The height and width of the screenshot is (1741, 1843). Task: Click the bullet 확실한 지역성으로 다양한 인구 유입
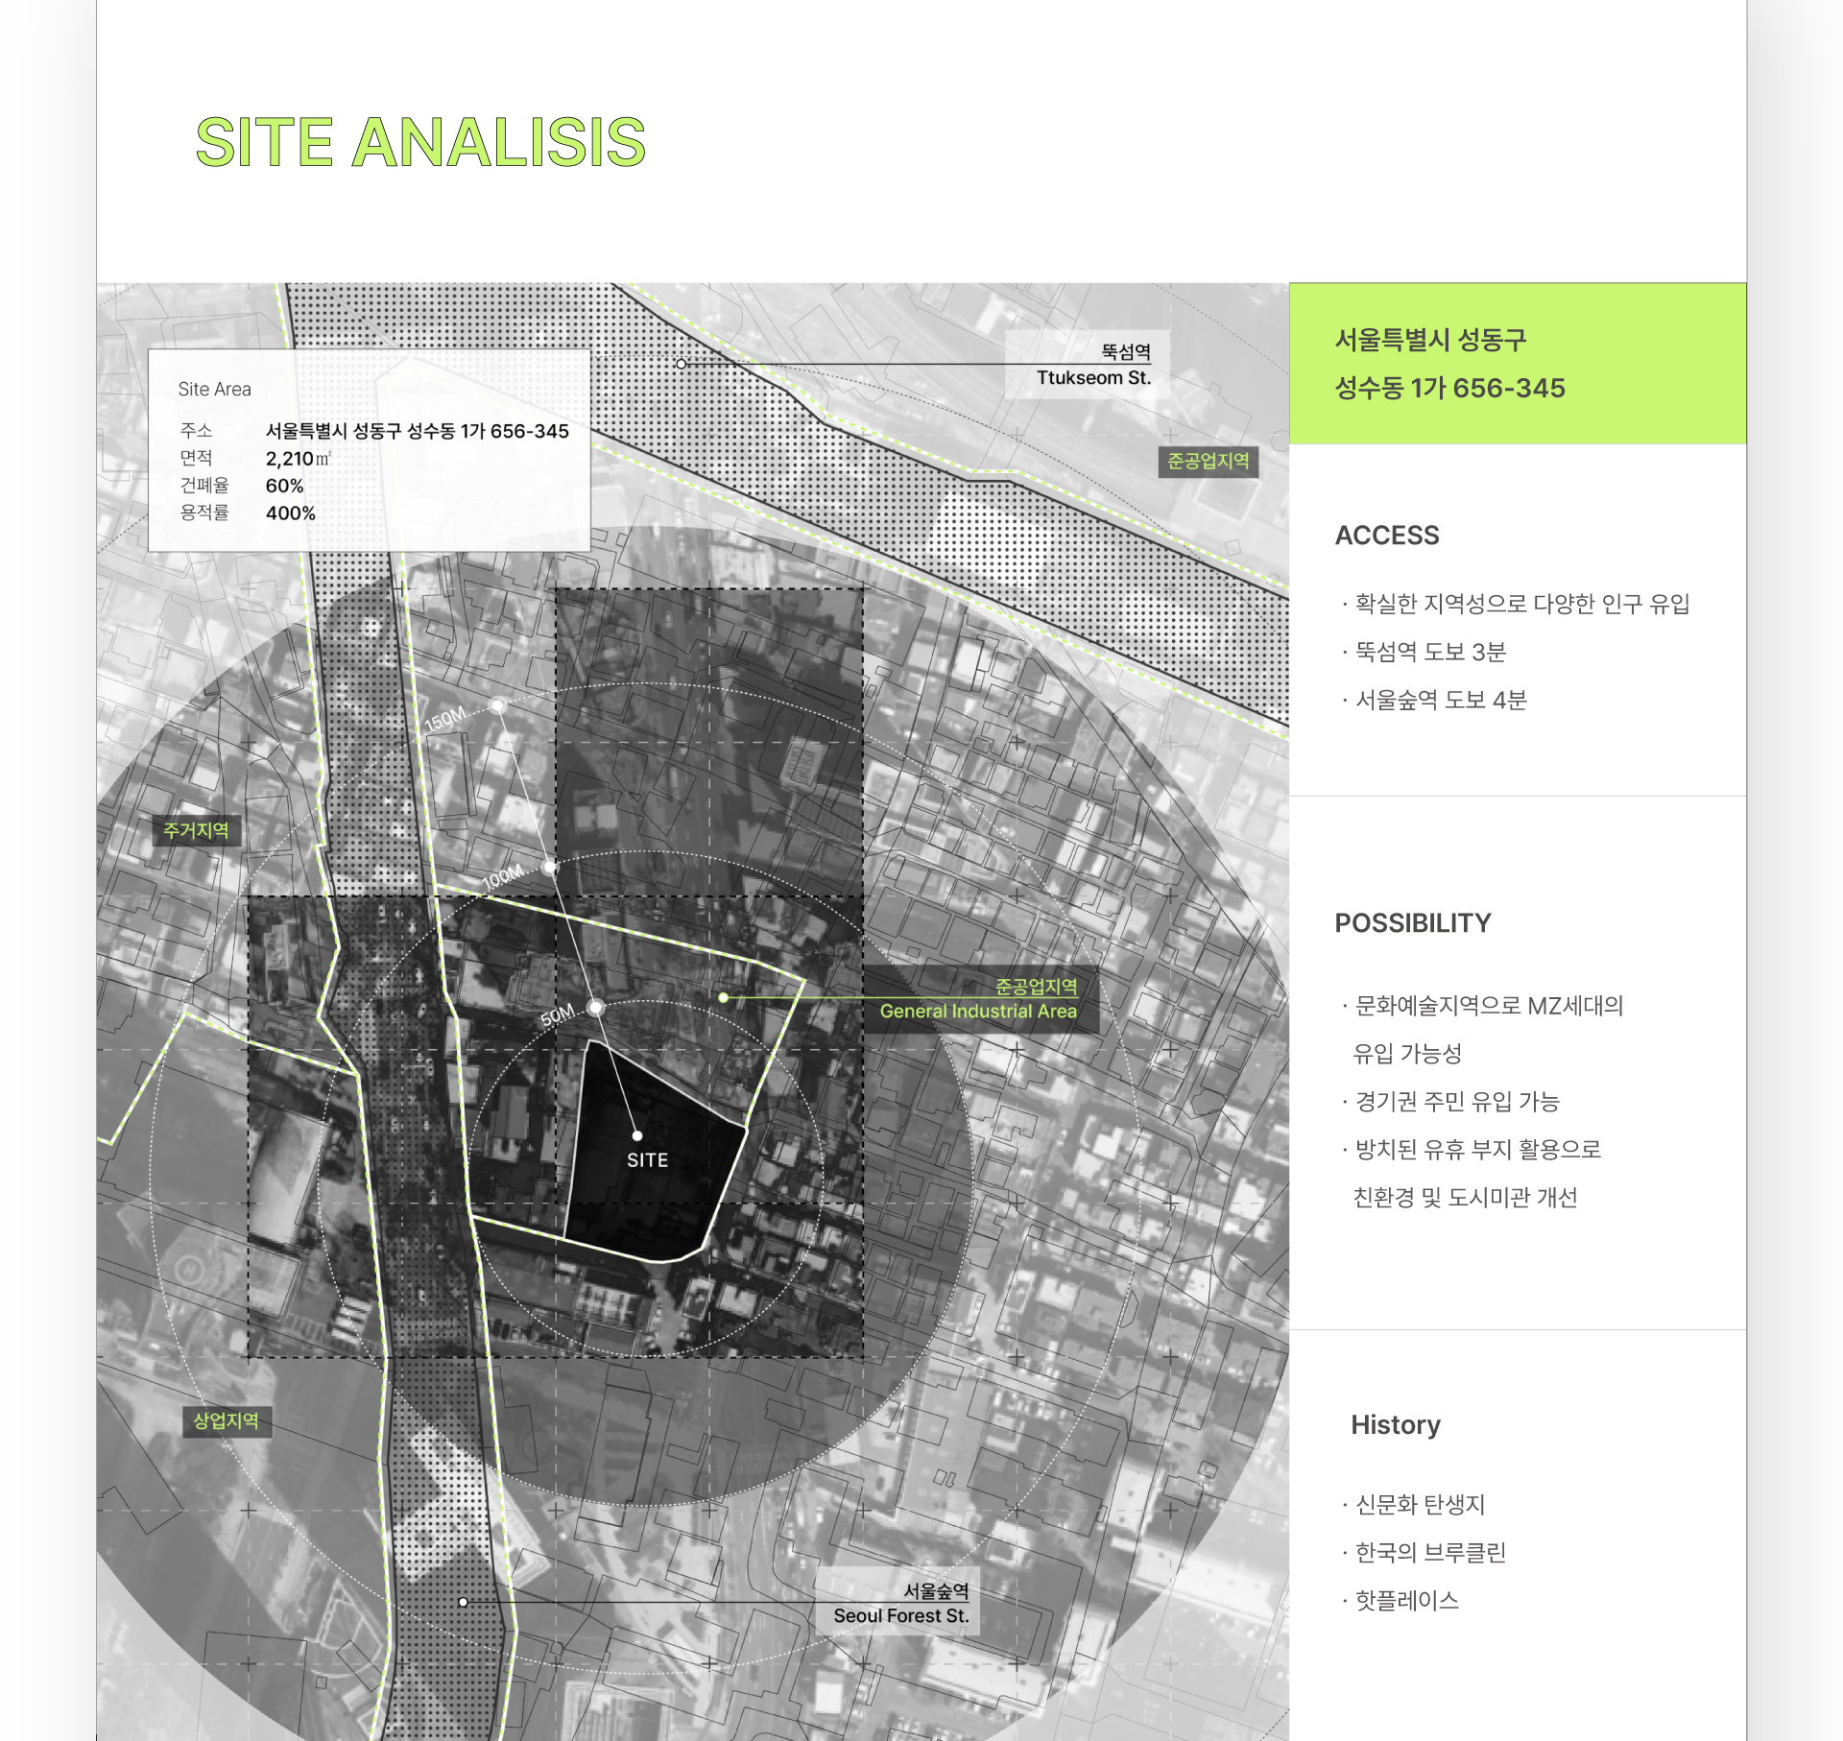click(x=1516, y=604)
